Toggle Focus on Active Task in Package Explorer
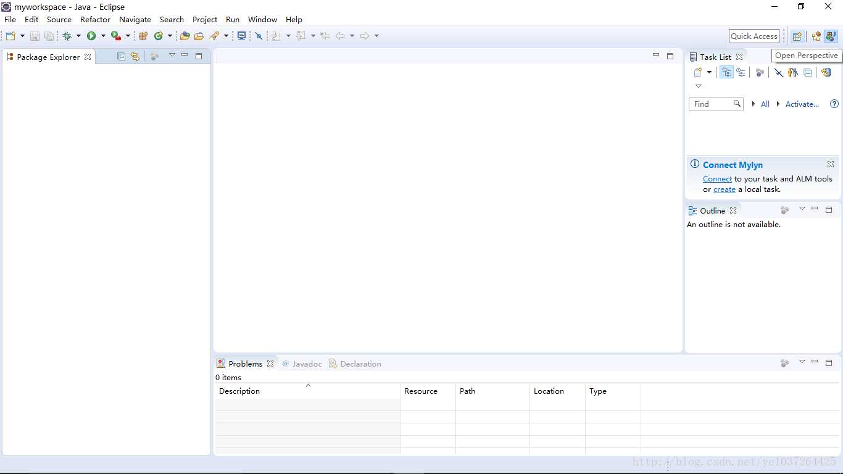 154,56
